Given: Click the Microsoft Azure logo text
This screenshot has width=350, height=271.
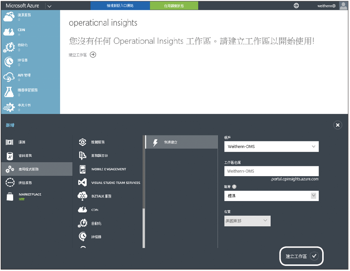Looking at the screenshot, I should tap(22, 5).
